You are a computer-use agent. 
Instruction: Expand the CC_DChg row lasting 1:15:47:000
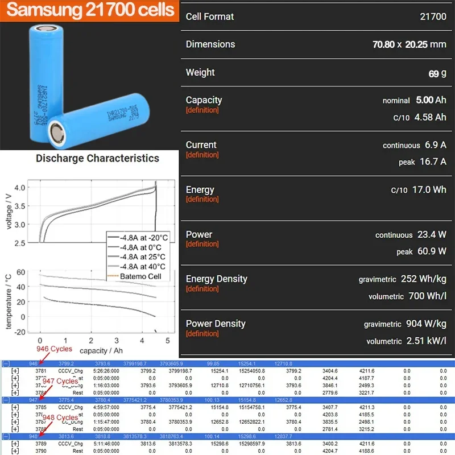point(15,422)
